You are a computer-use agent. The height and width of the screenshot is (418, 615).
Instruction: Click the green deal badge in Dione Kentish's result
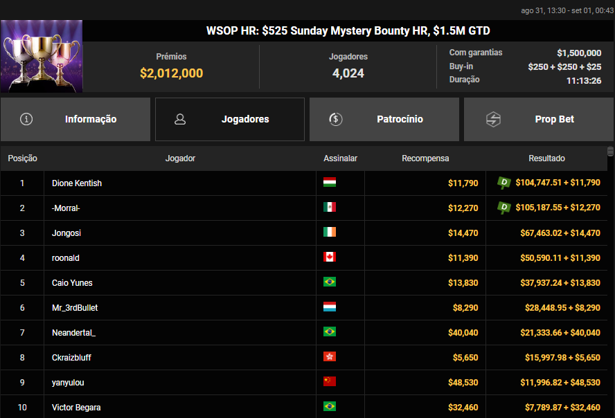pos(504,183)
